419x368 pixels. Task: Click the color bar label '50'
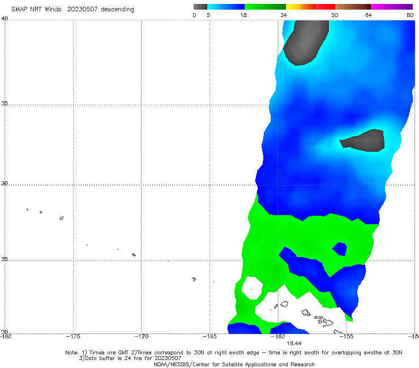(x=335, y=15)
